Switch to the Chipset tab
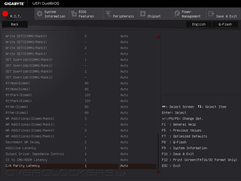Screen dimensions: 241x181 154,16
